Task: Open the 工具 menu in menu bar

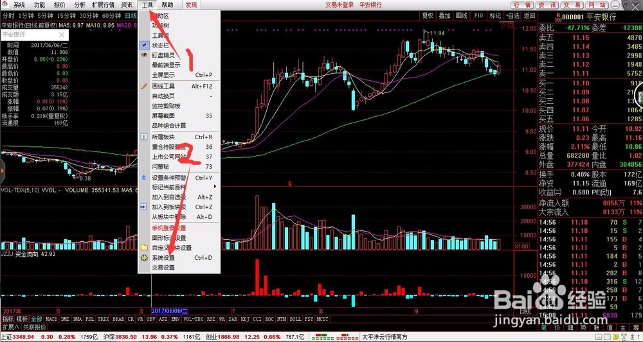Action: [x=148, y=5]
